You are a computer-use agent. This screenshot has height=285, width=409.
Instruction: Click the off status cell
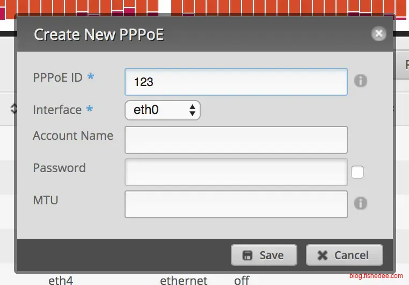242,280
